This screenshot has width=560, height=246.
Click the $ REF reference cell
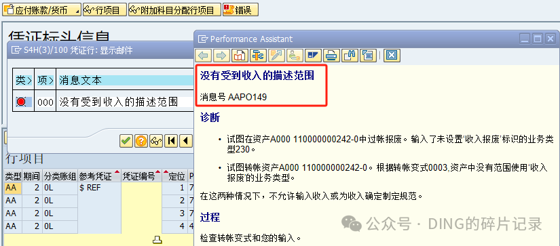pyautogui.click(x=100, y=188)
